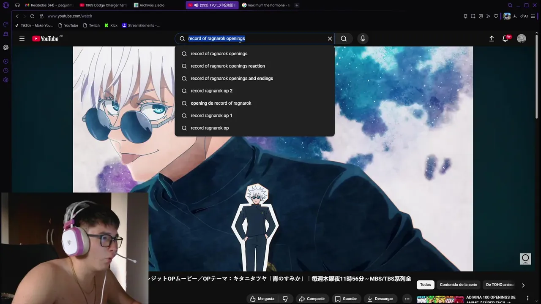This screenshot has height=304, width=541.
Task: Switch to the "1969 Dodge Charger" tab
Action: (104, 5)
